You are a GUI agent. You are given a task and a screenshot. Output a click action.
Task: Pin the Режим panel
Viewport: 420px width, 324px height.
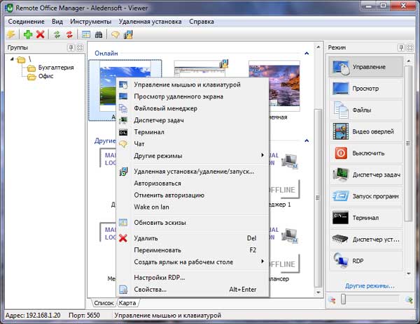pos(401,47)
